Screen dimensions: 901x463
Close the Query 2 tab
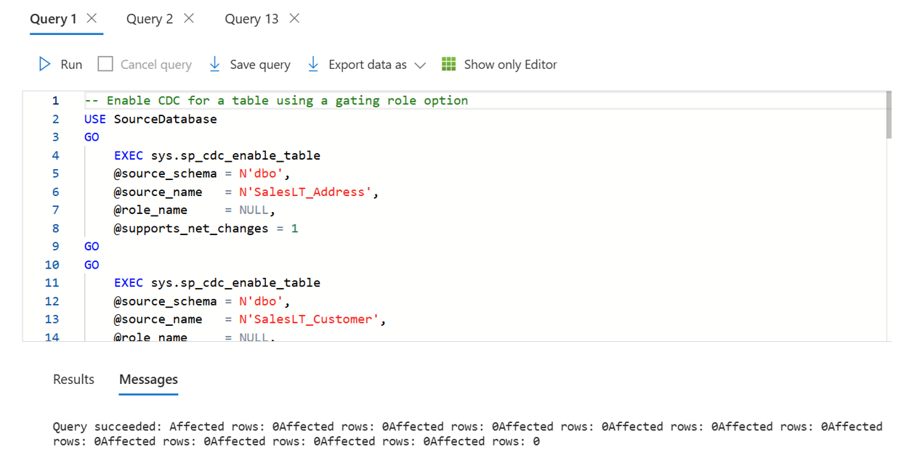coord(189,19)
